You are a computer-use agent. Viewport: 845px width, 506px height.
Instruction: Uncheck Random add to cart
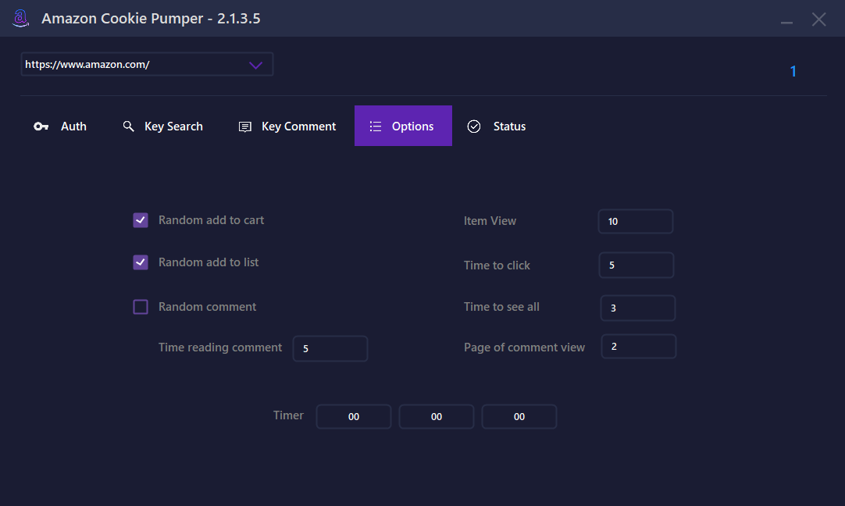click(x=141, y=220)
